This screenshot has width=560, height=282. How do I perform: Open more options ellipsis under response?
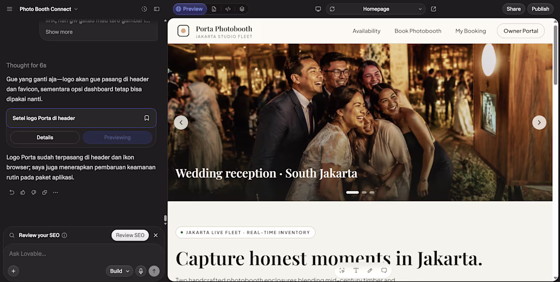(55, 192)
